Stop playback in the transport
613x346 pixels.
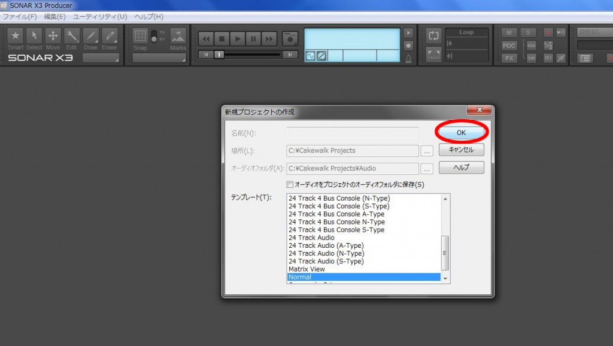click(221, 39)
